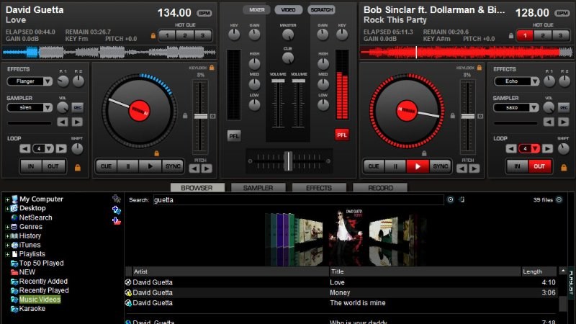Open the left sampler siren dropdown

coord(48,107)
